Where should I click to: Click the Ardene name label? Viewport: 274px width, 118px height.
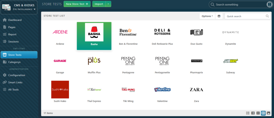(x=60, y=44)
